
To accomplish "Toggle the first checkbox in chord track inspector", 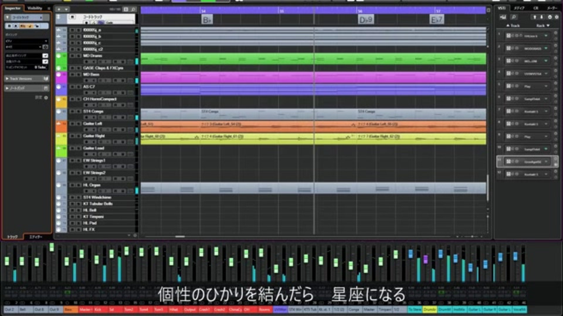I will click(x=45, y=56).
